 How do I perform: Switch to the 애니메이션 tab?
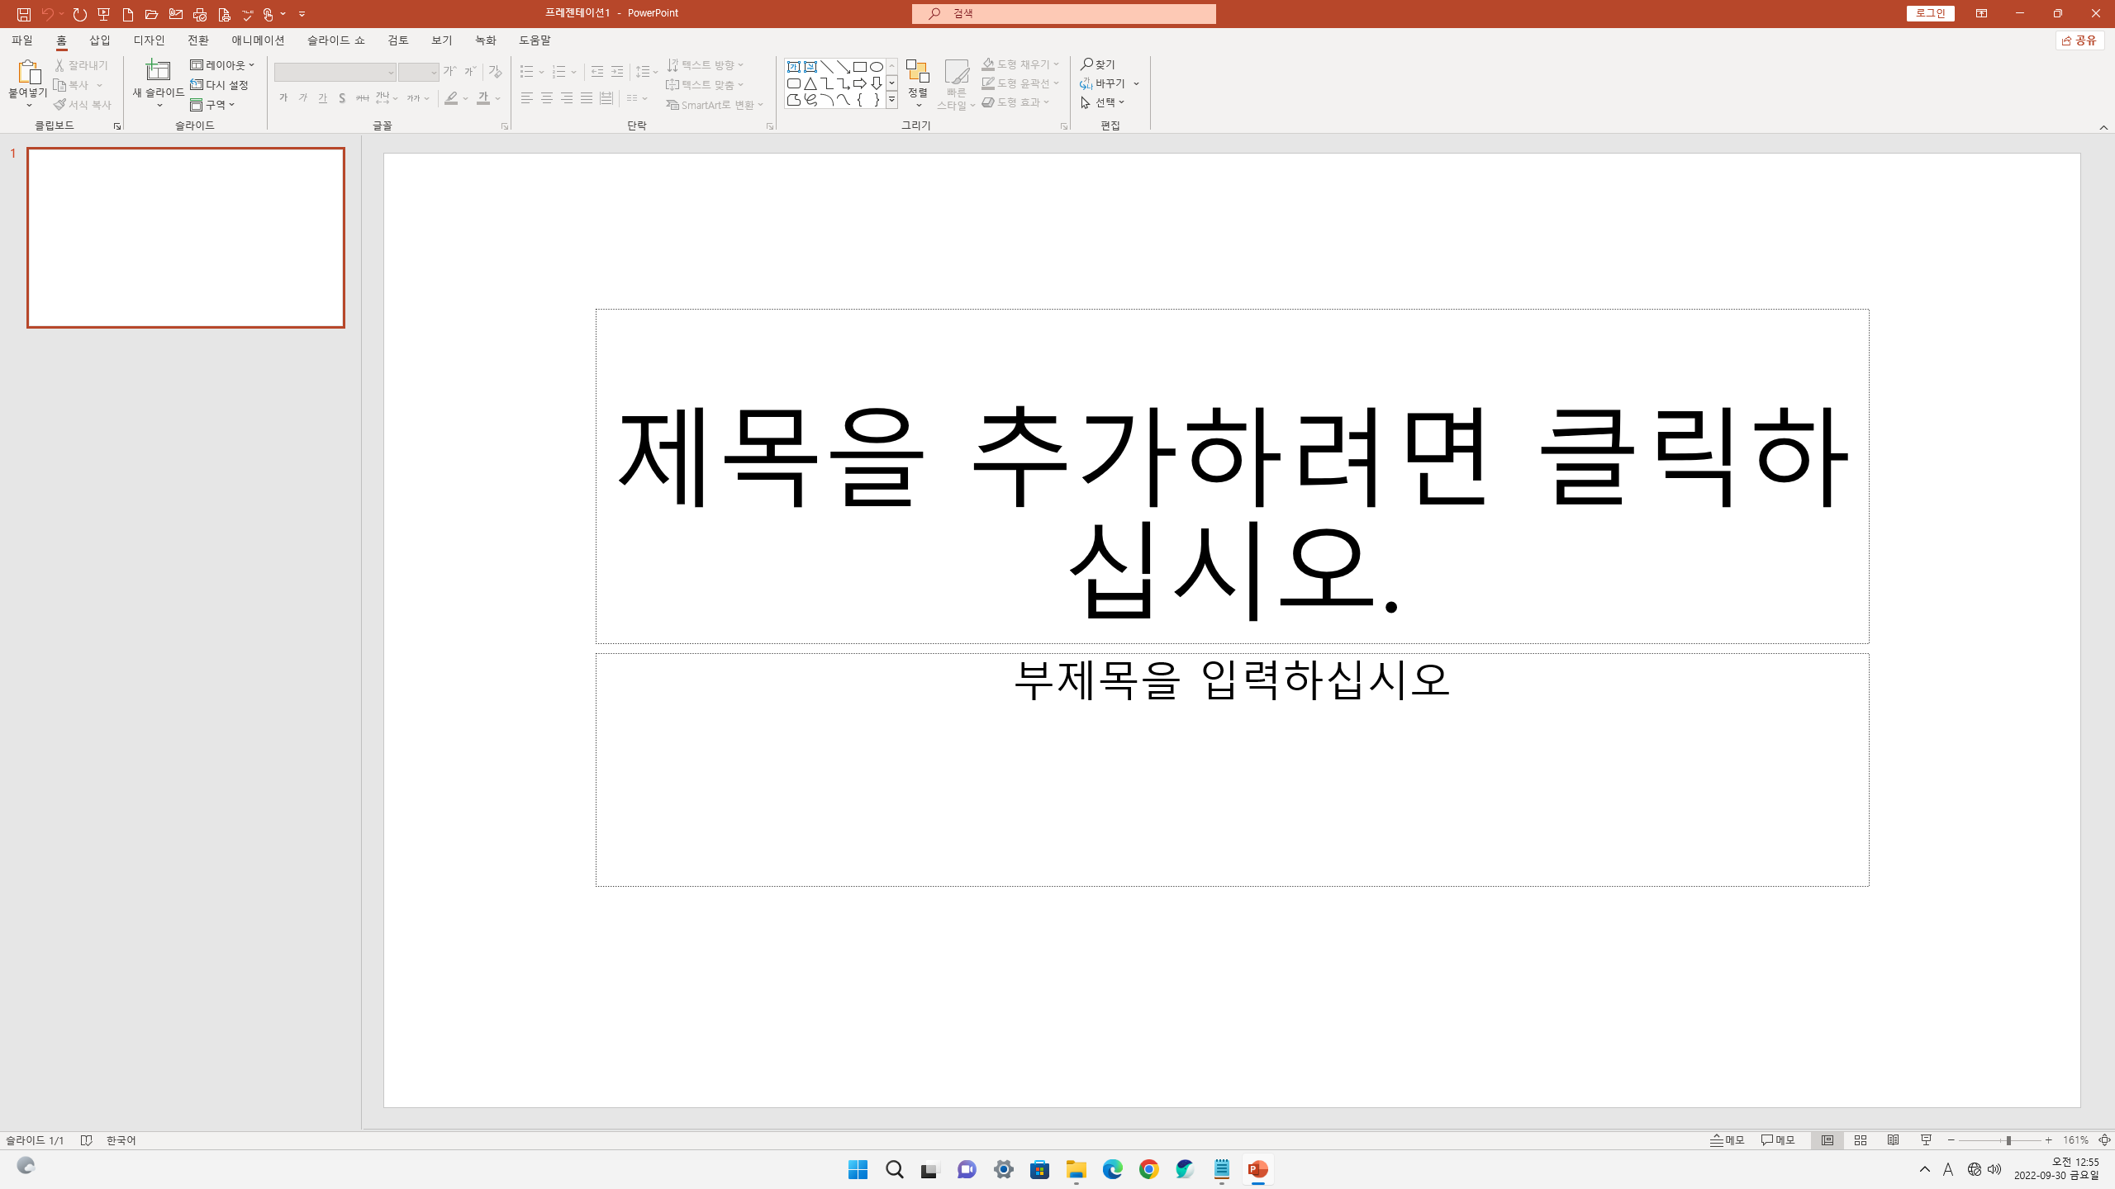click(x=258, y=40)
